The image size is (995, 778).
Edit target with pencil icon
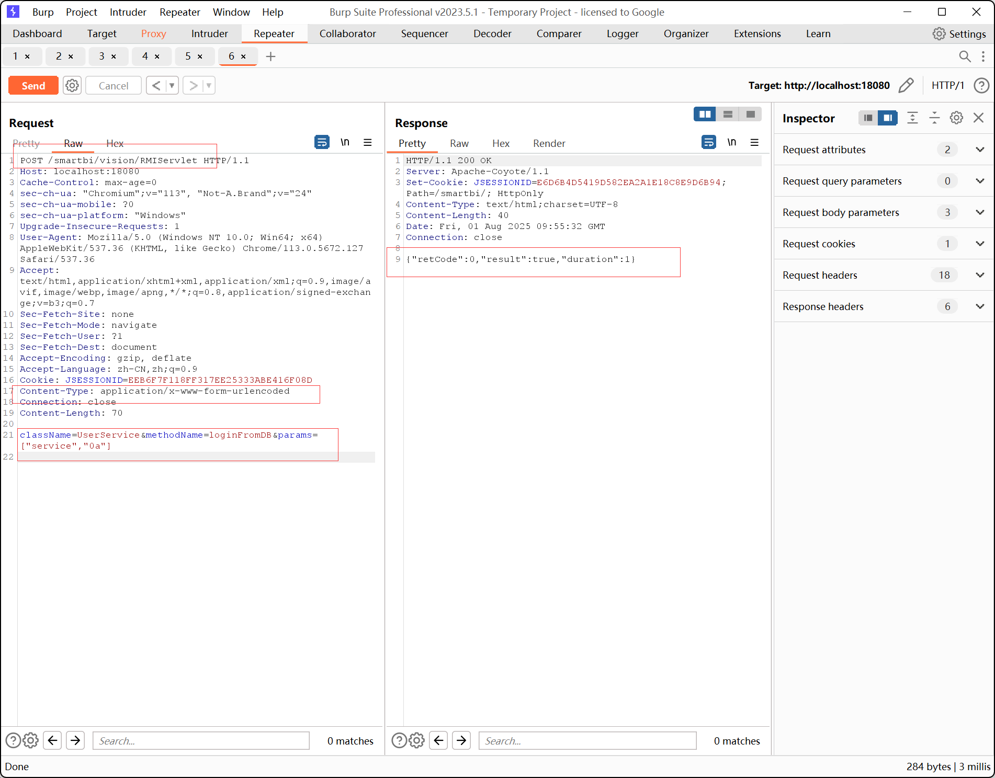pos(906,85)
